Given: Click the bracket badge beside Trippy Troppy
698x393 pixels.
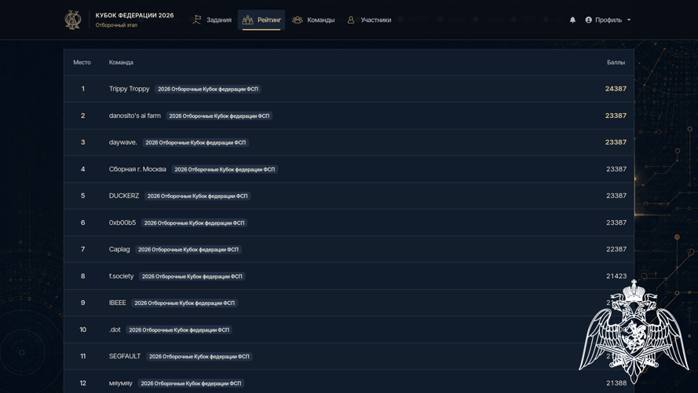Looking at the screenshot, I should 208,89.
